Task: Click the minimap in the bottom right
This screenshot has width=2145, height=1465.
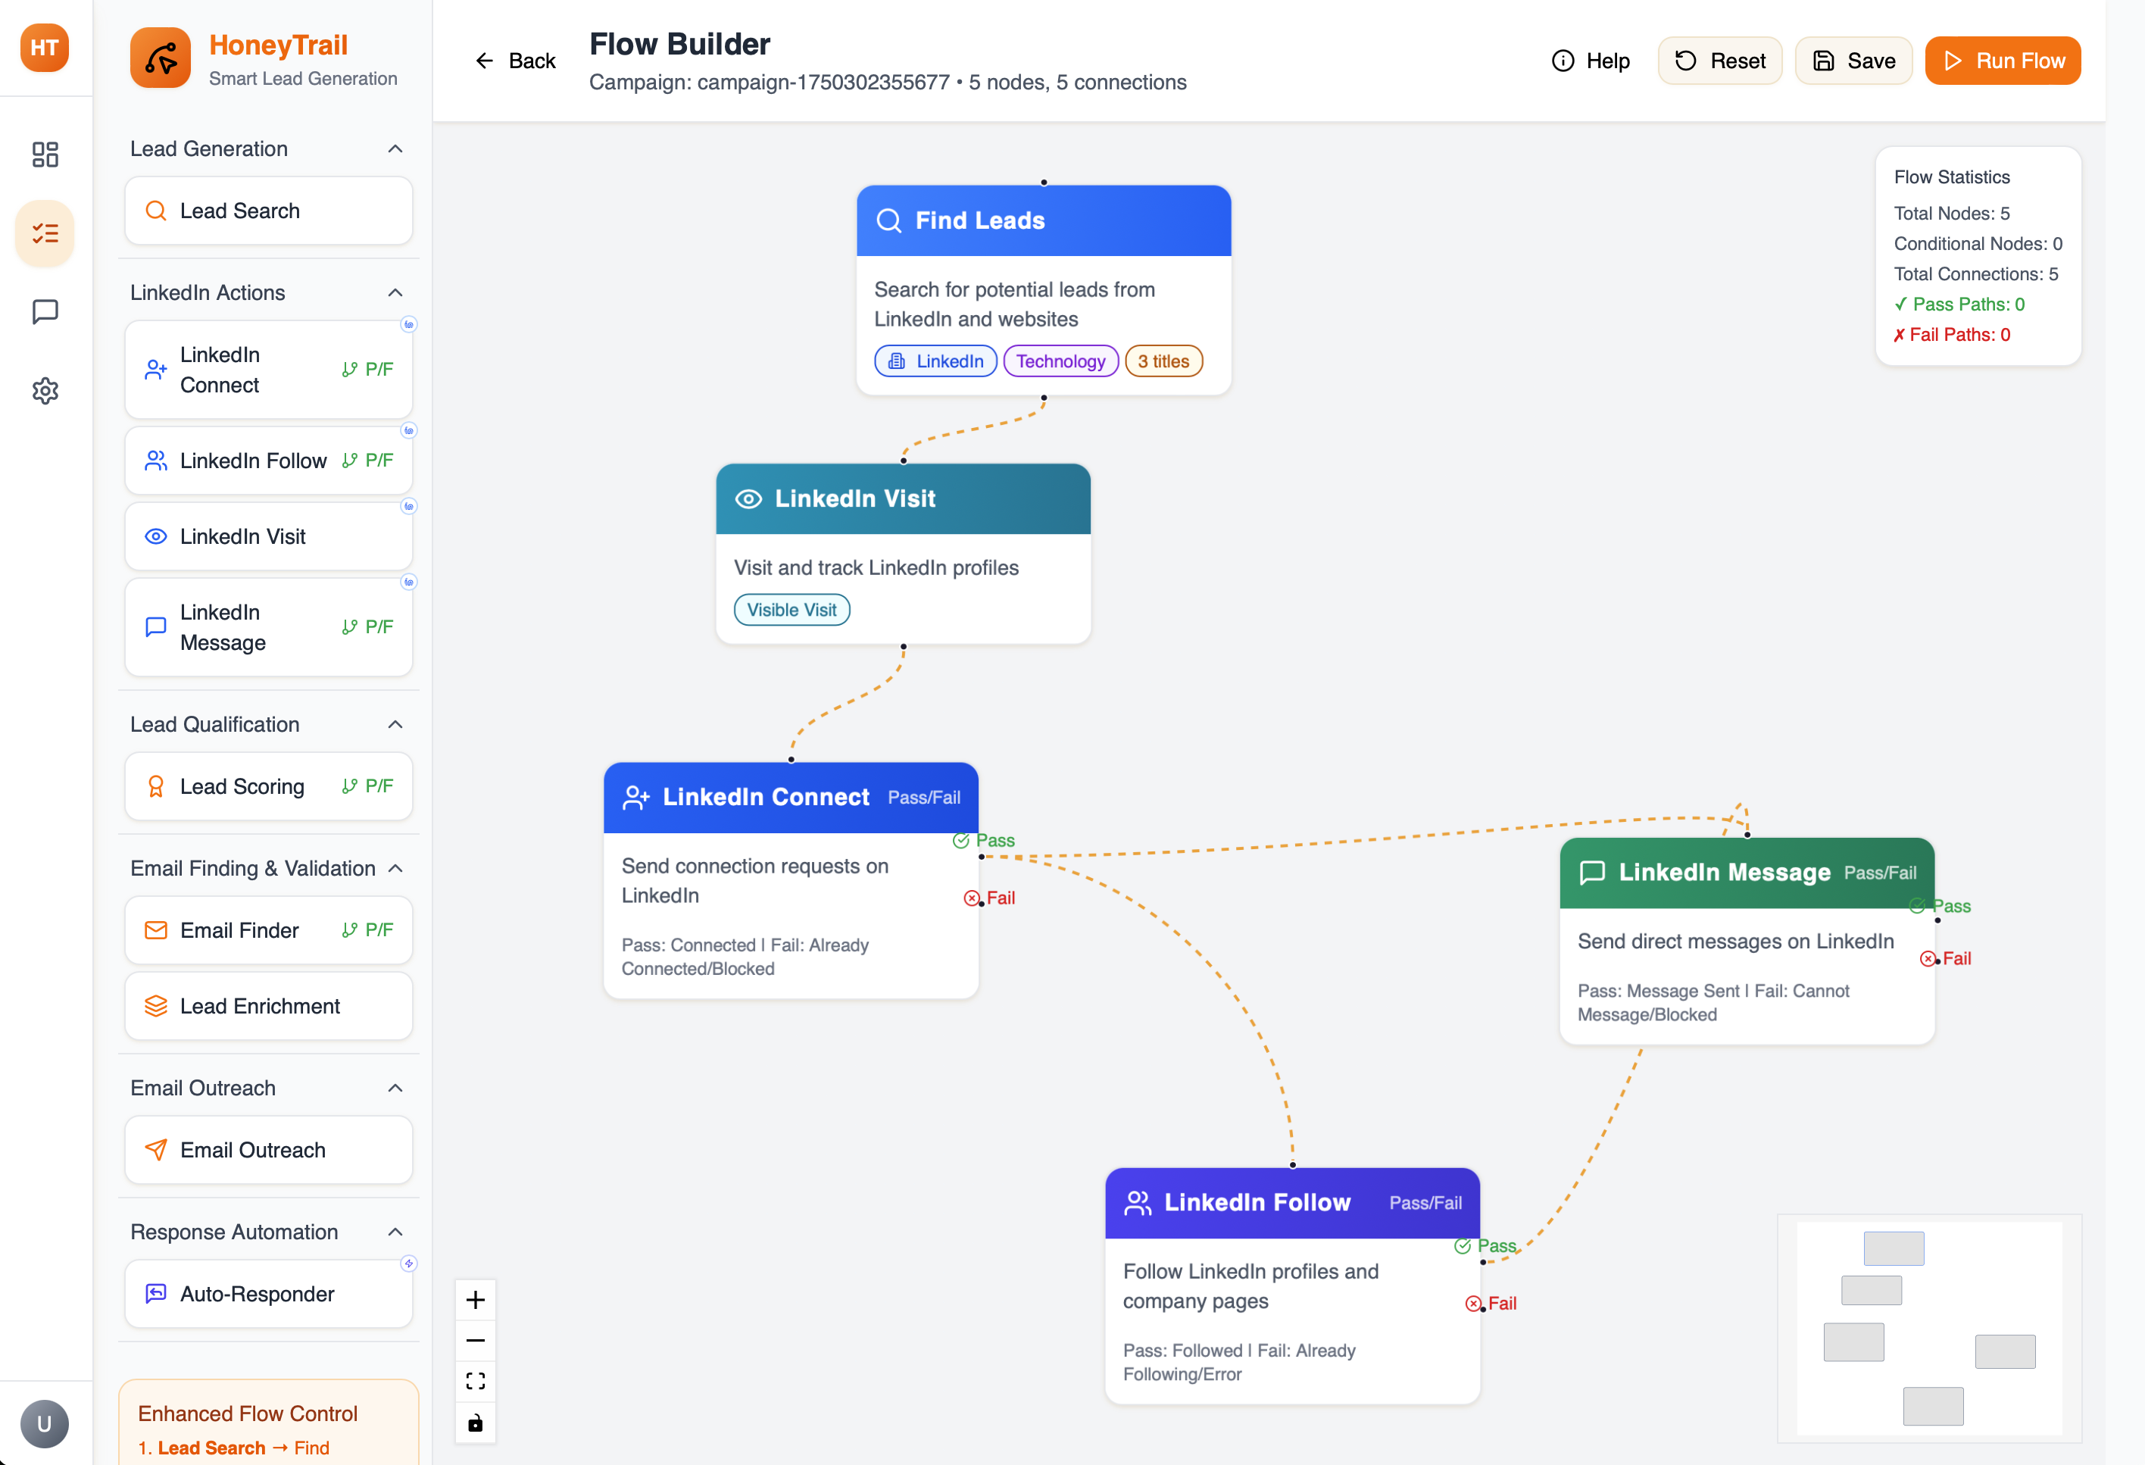Action: 1929,1329
